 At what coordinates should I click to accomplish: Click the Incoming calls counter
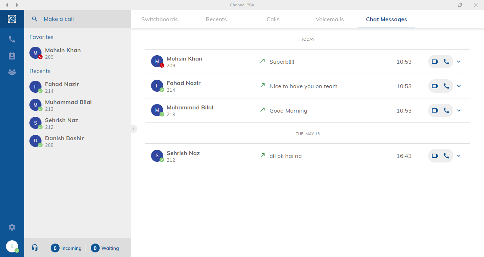tap(66, 248)
